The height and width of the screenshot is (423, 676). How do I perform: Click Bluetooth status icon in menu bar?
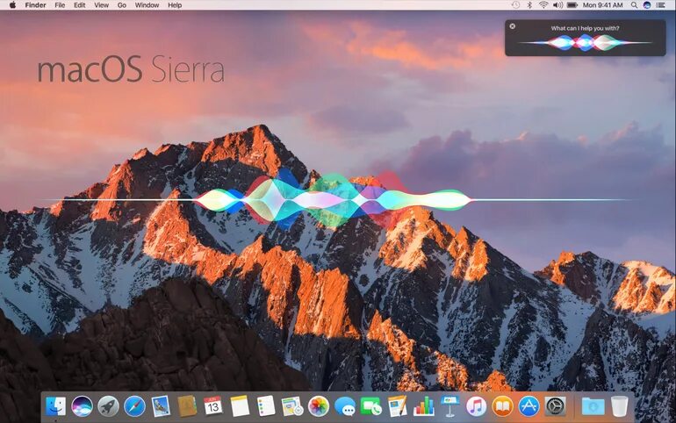click(529, 5)
